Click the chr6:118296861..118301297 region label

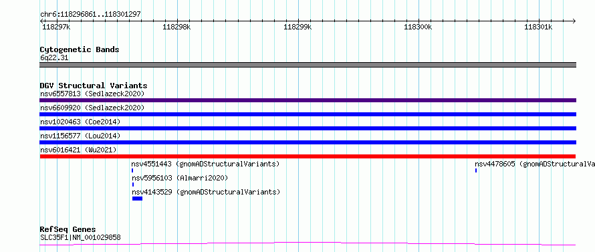[x=90, y=14]
